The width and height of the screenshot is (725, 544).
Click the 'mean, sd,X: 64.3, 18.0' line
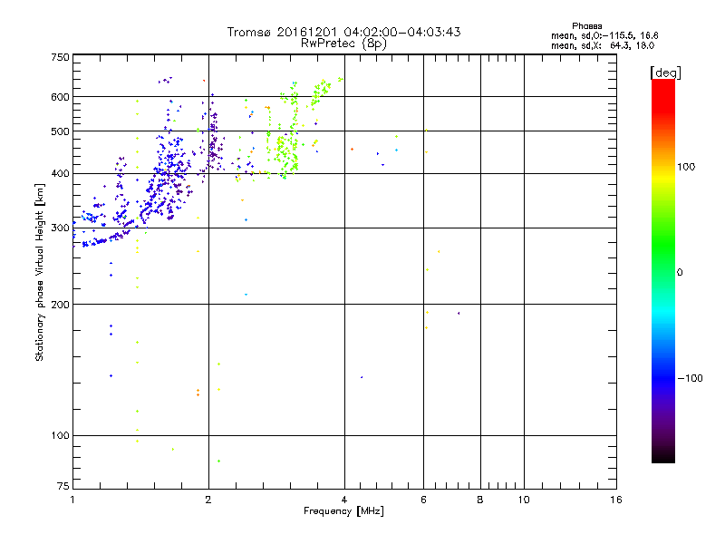pos(603,45)
